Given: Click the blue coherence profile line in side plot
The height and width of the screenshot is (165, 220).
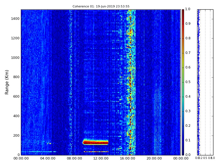Looking at the screenshot, I should pos(198,82).
